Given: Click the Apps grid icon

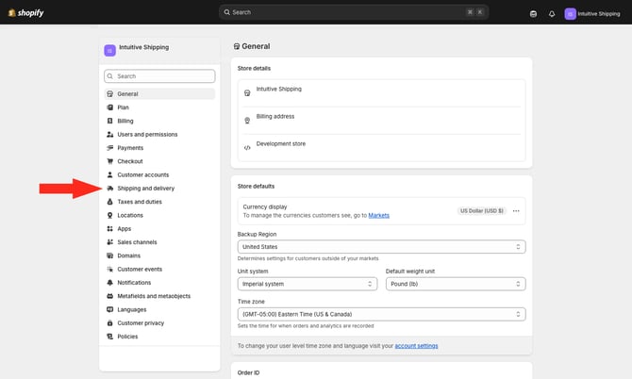Looking at the screenshot, I should coord(110,229).
